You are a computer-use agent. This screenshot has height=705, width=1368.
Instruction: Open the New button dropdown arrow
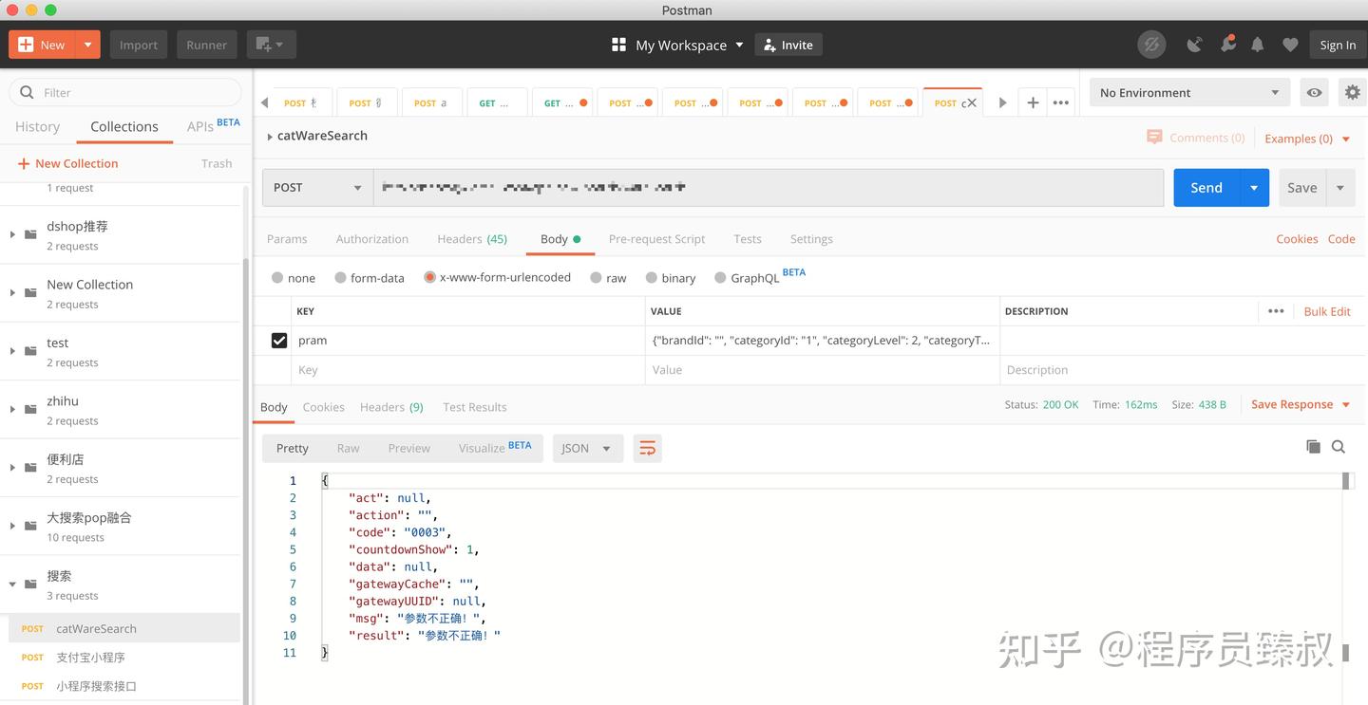coord(87,45)
